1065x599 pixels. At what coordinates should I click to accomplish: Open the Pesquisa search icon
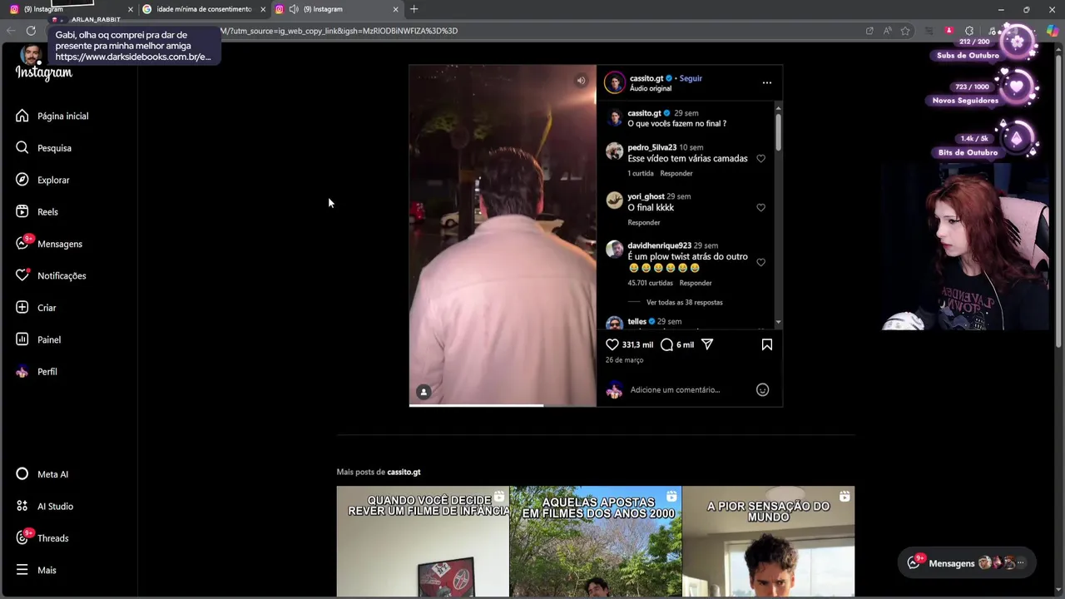[x=22, y=148]
